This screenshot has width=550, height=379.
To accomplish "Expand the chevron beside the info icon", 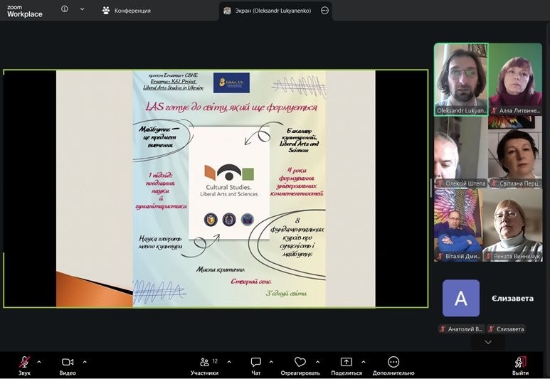I will tap(82, 9).
